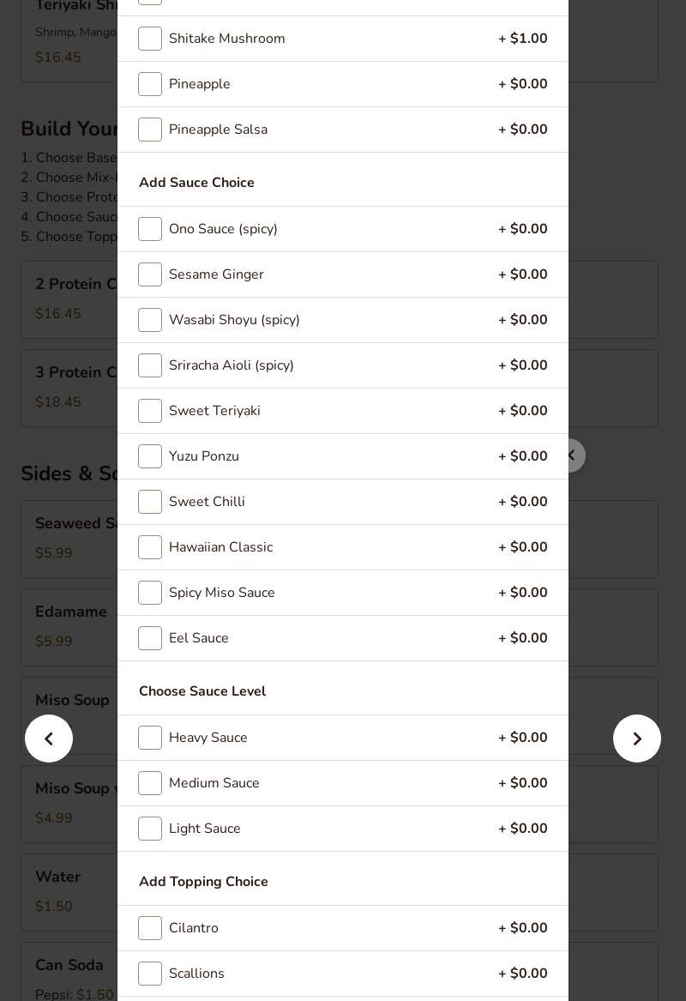Check the Shitake Mushroom checkbox

[x=150, y=39]
